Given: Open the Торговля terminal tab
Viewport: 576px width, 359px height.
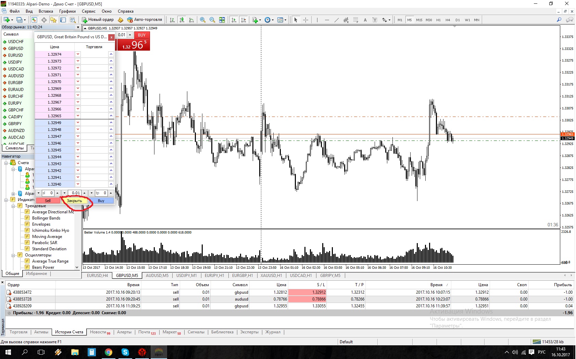Looking at the screenshot, I should click(x=18, y=332).
